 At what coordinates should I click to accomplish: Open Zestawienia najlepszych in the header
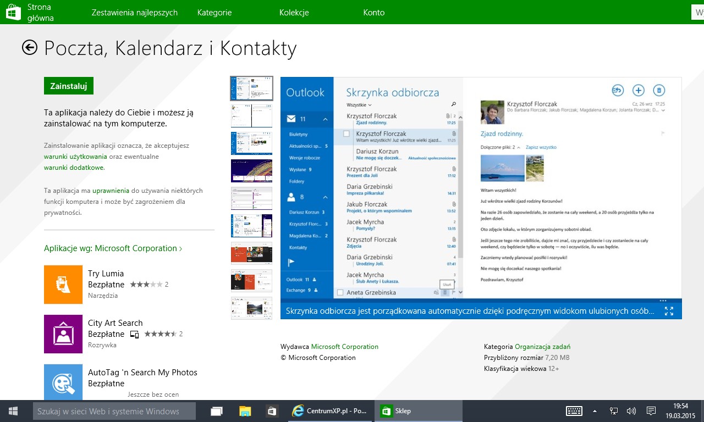[135, 13]
